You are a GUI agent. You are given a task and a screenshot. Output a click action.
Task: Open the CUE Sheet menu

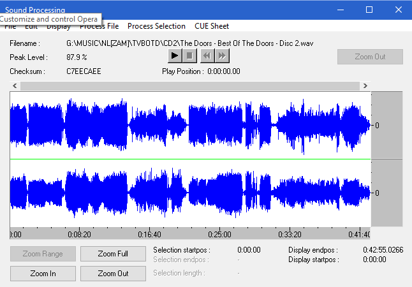click(212, 26)
